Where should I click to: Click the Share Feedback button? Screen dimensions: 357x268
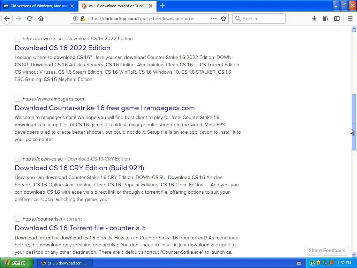click(327, 250)
